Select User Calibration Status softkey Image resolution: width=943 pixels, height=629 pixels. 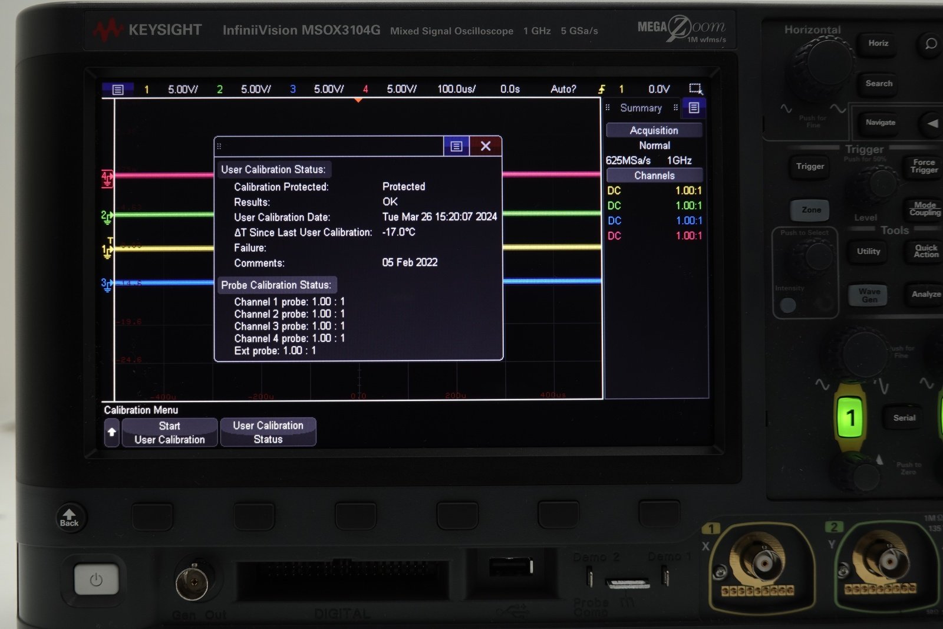[268, 432]
